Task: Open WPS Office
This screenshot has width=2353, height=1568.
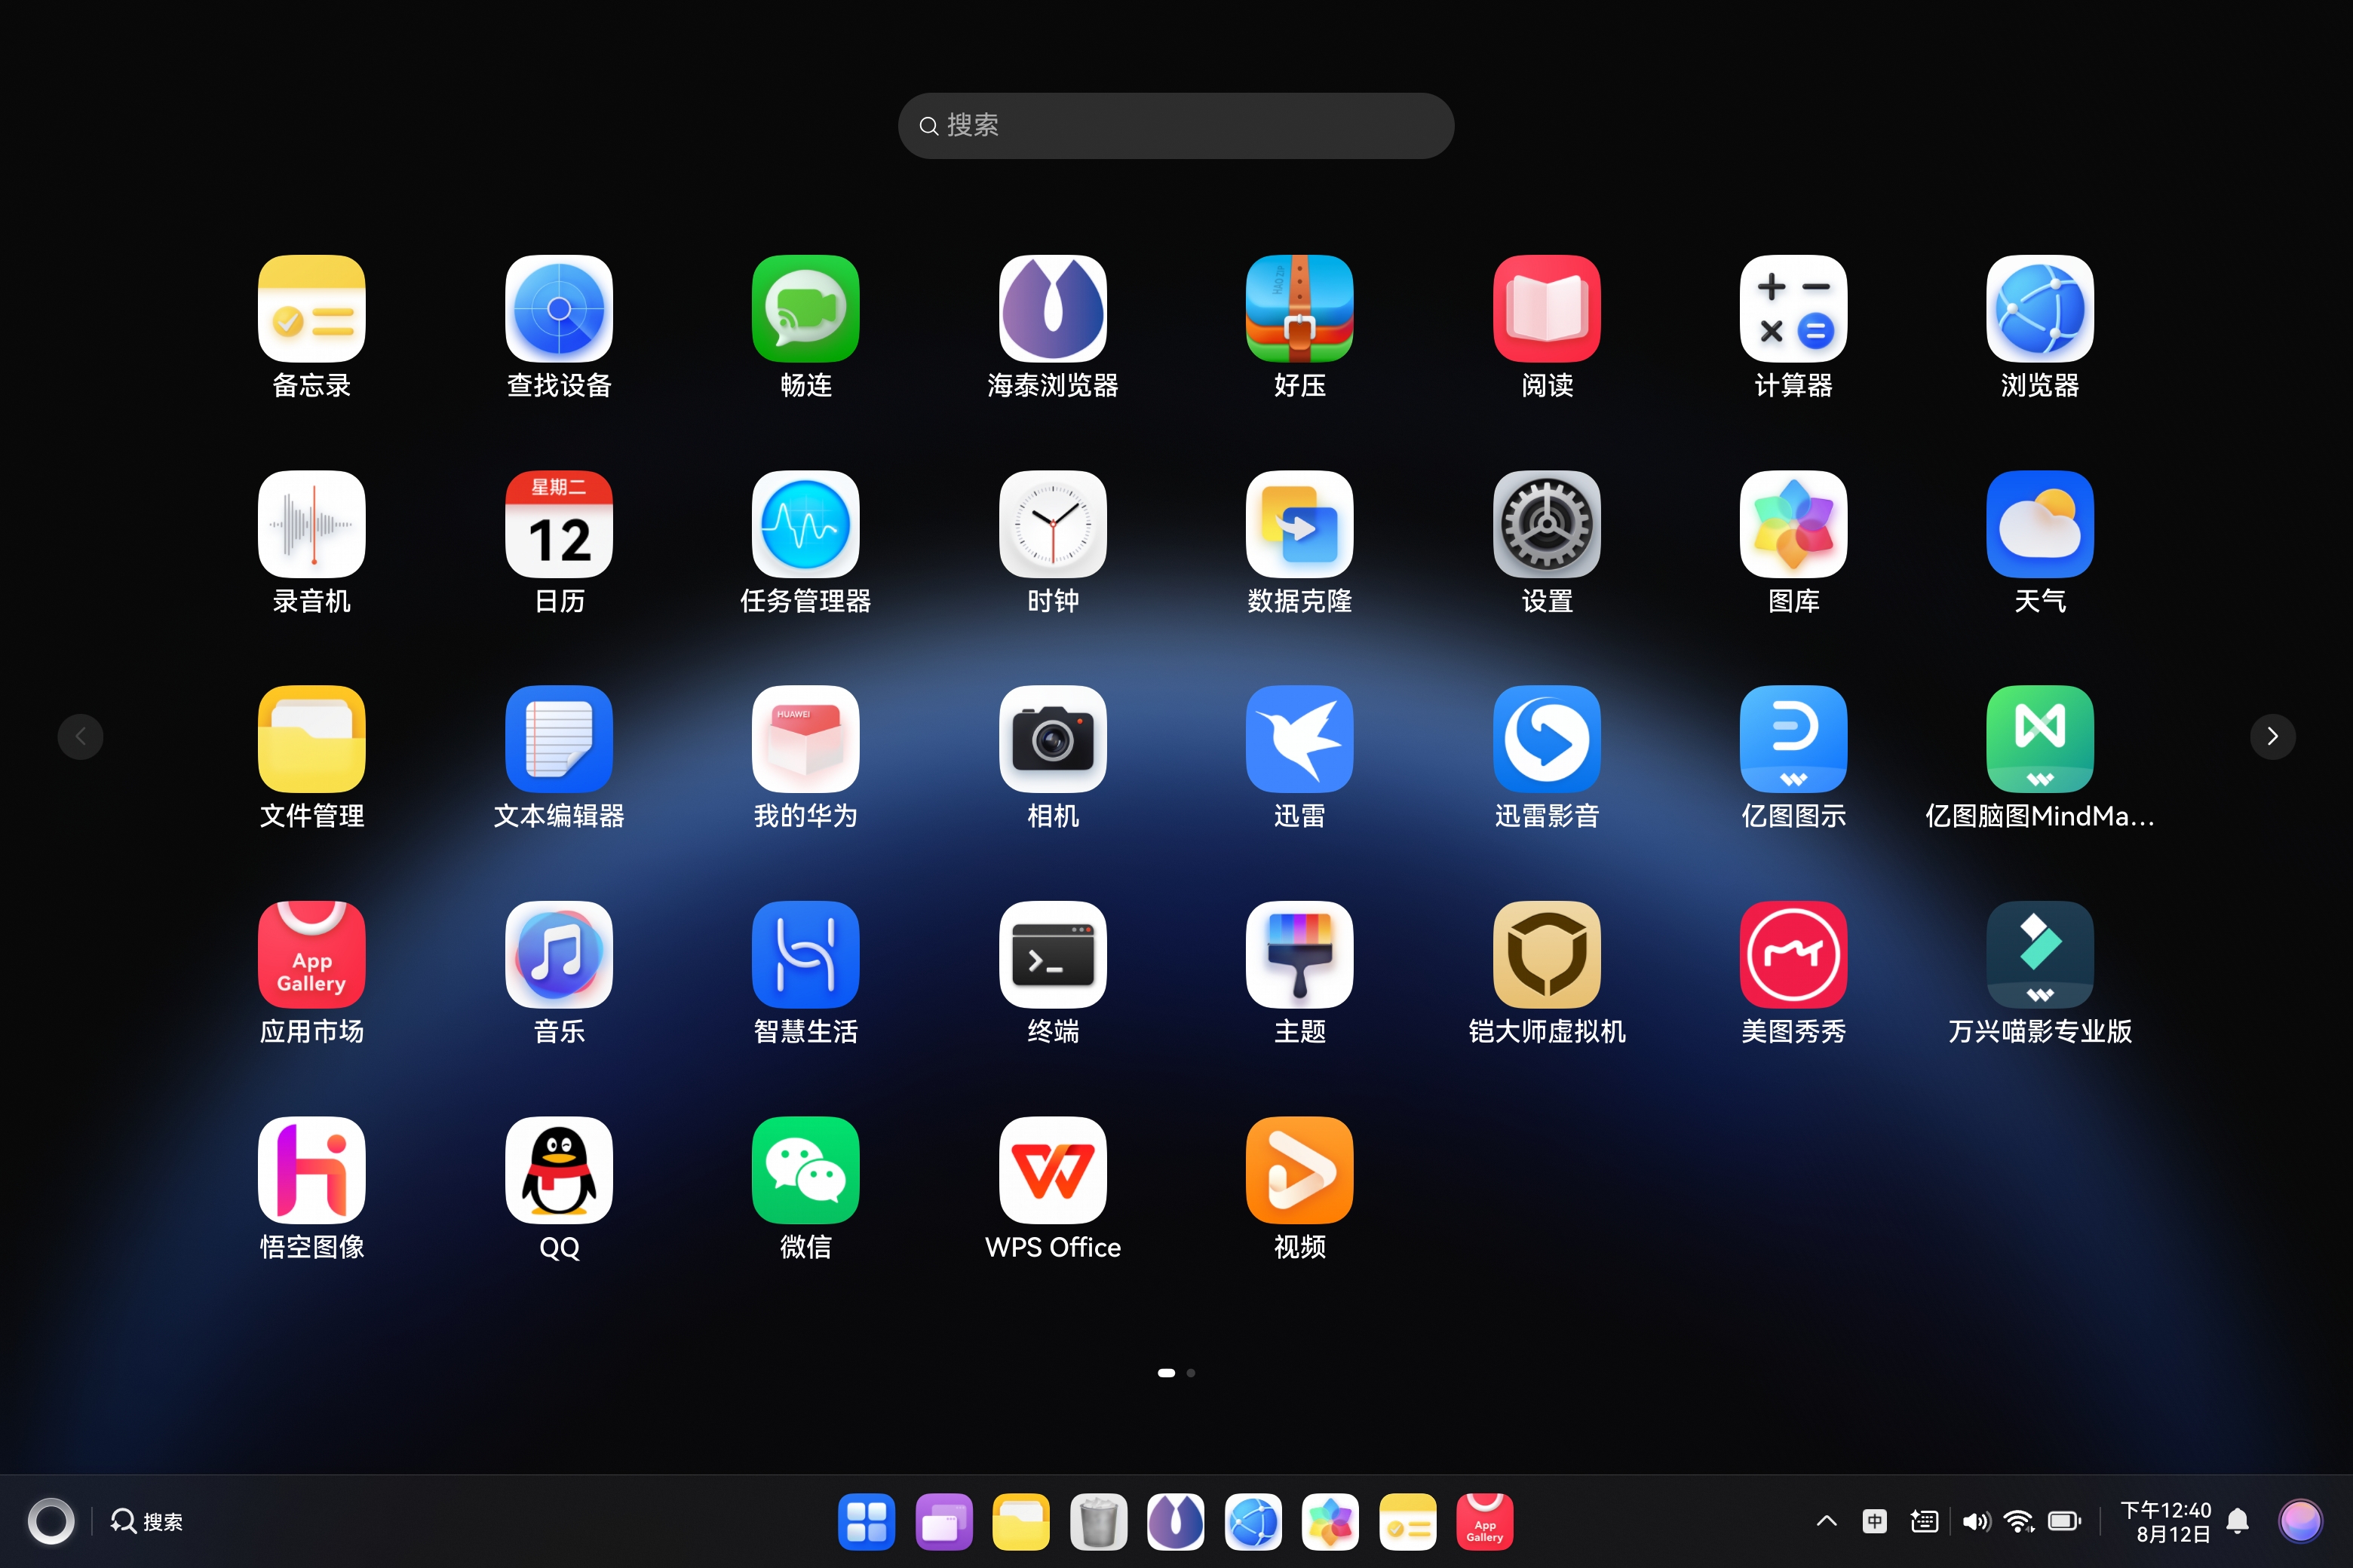Action: click(x=1053, y=1170)
